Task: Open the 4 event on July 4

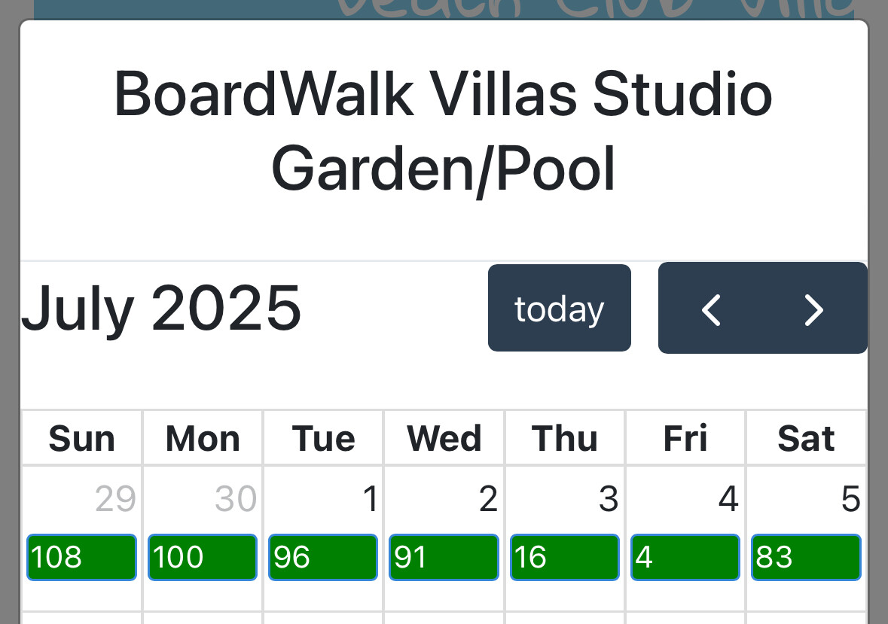Action: [x=685, y=558]
